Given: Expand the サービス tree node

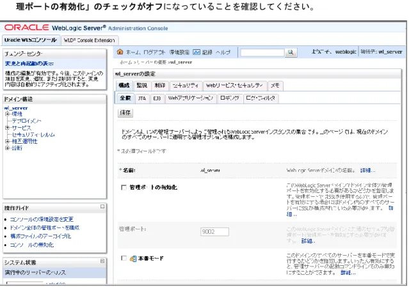Looking at the screenshot, I should click(7, 128).
